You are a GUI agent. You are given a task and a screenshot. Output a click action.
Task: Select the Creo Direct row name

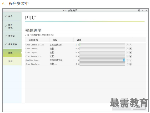coord(31,49)
